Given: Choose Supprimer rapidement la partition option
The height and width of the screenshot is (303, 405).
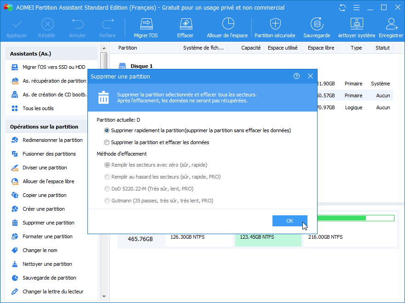Looking at the screenshot, I should [x=197, y=130].
